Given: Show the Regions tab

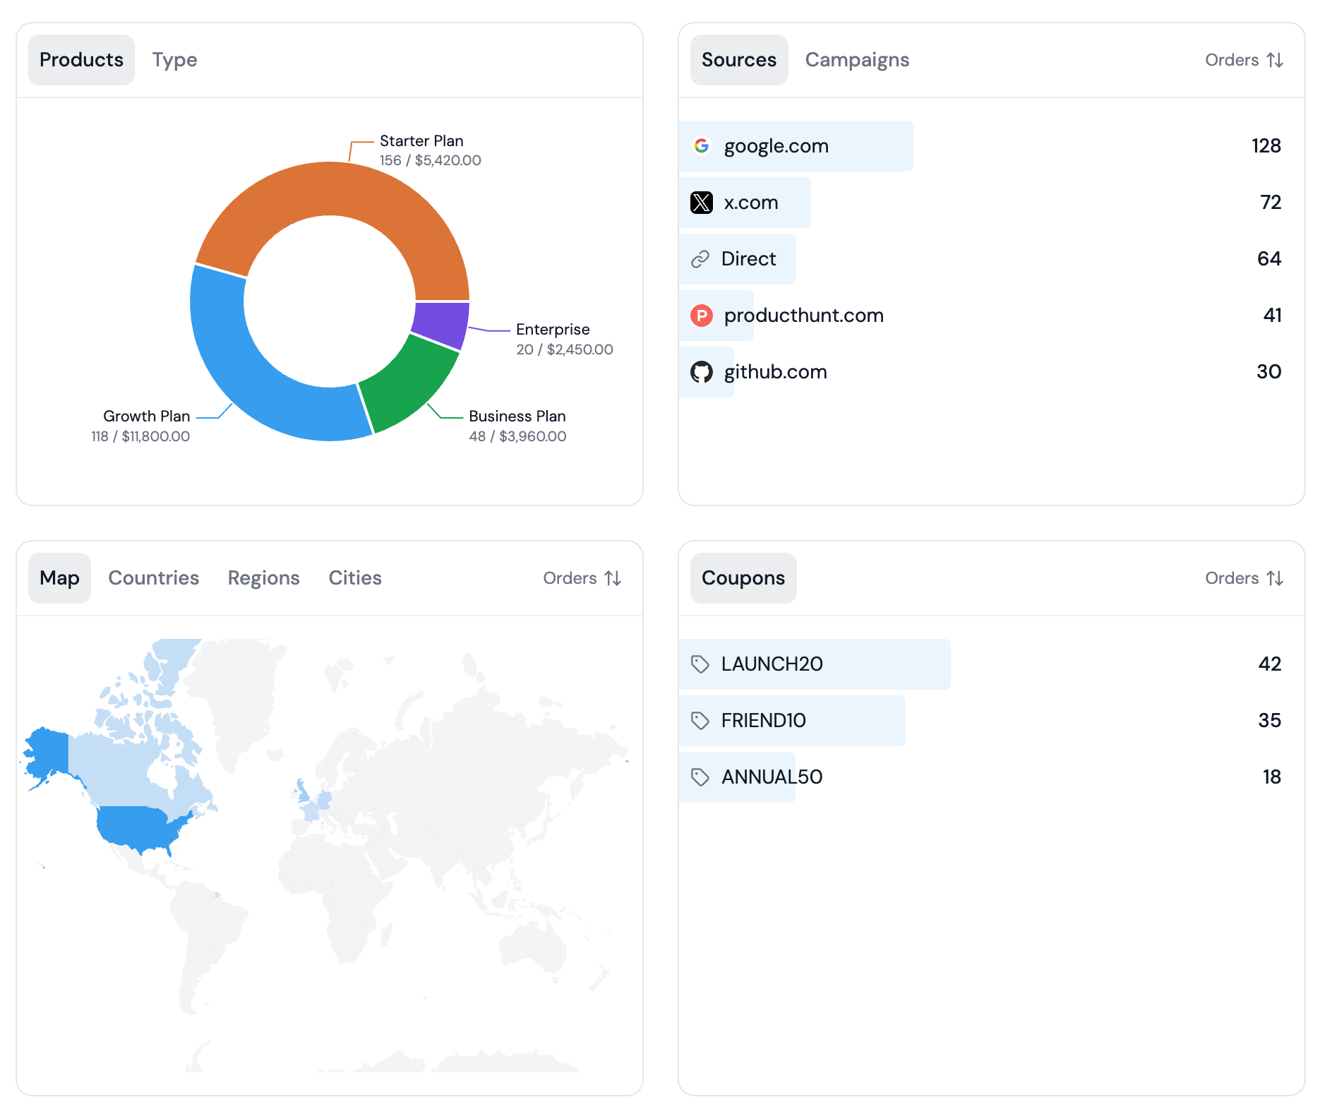Looking at the screenshot, I should pyautogui.click(x=263, y=578).
